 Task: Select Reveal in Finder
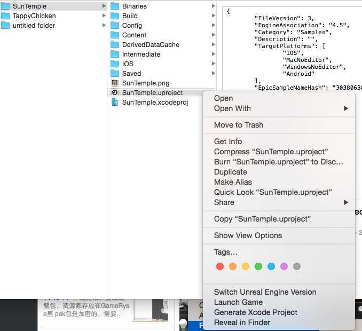(x=279, y=322)
